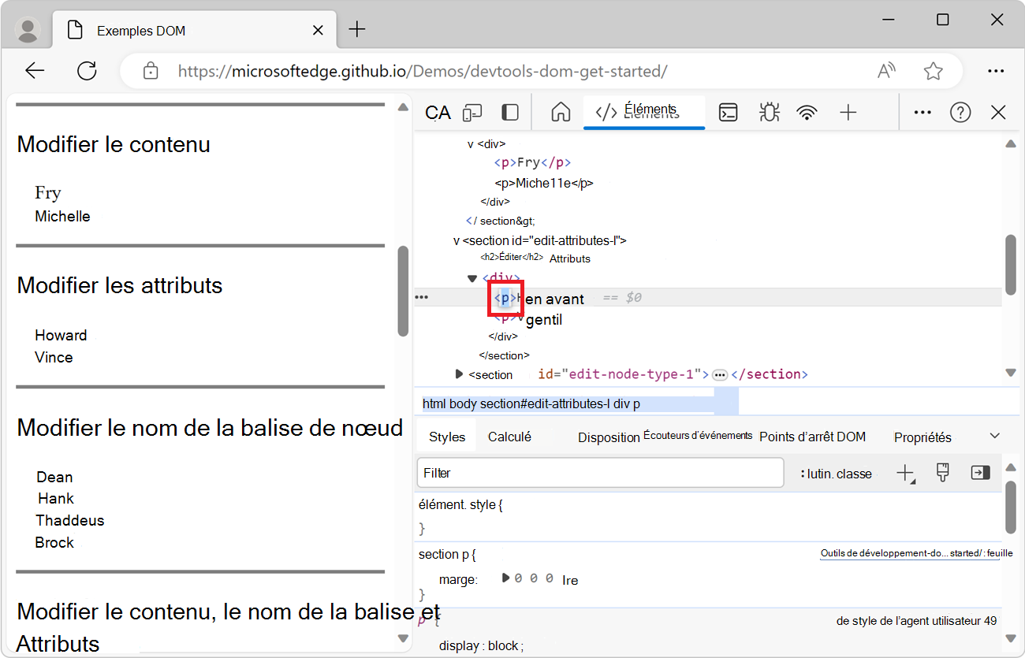Open the dock location icon next to CA
The image size is (1025, 658).
point(509,112)
